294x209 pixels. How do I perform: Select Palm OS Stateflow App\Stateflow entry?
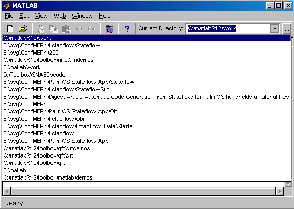pos(146,82)
